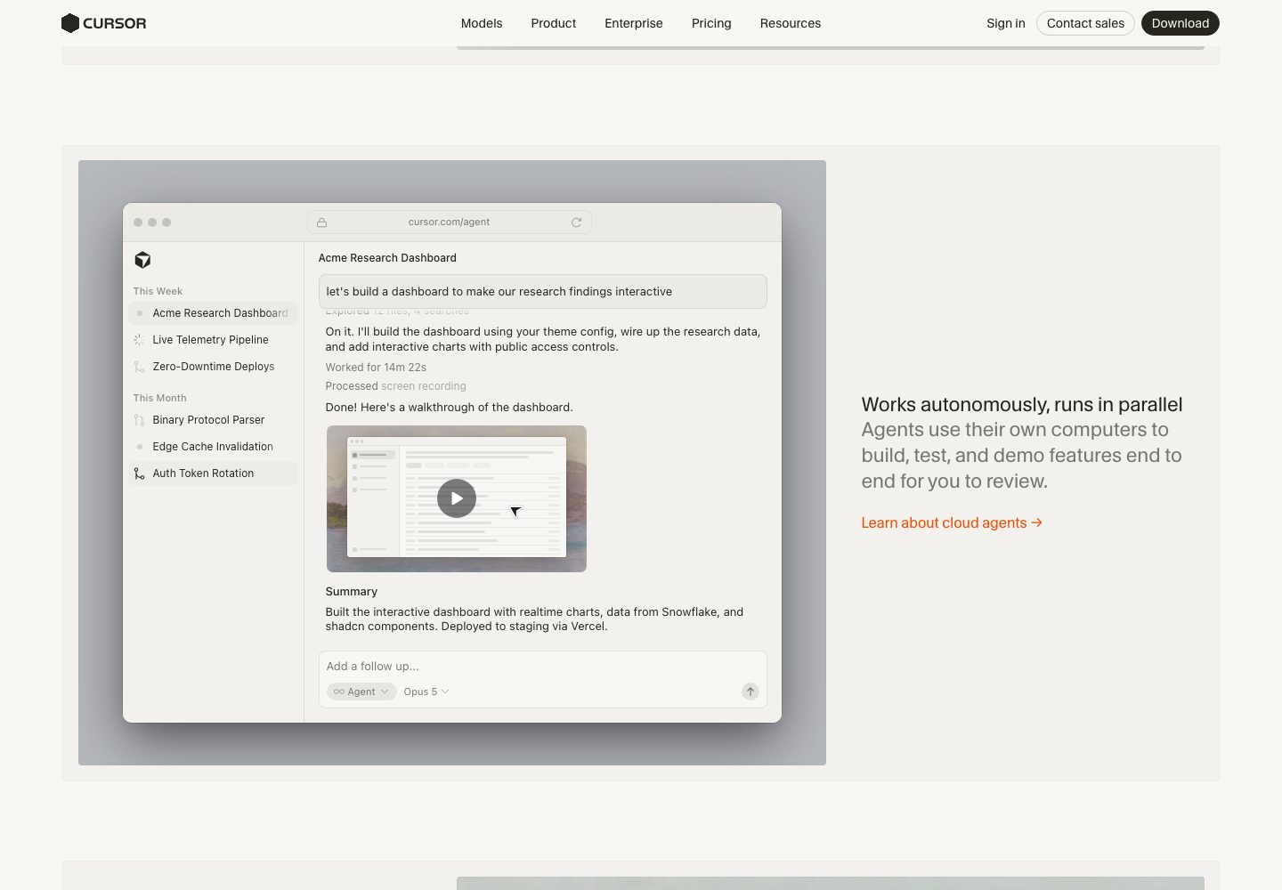Click the lock icon in address bar
Screen dimensions: 1282x890
(x=321, y=222)
